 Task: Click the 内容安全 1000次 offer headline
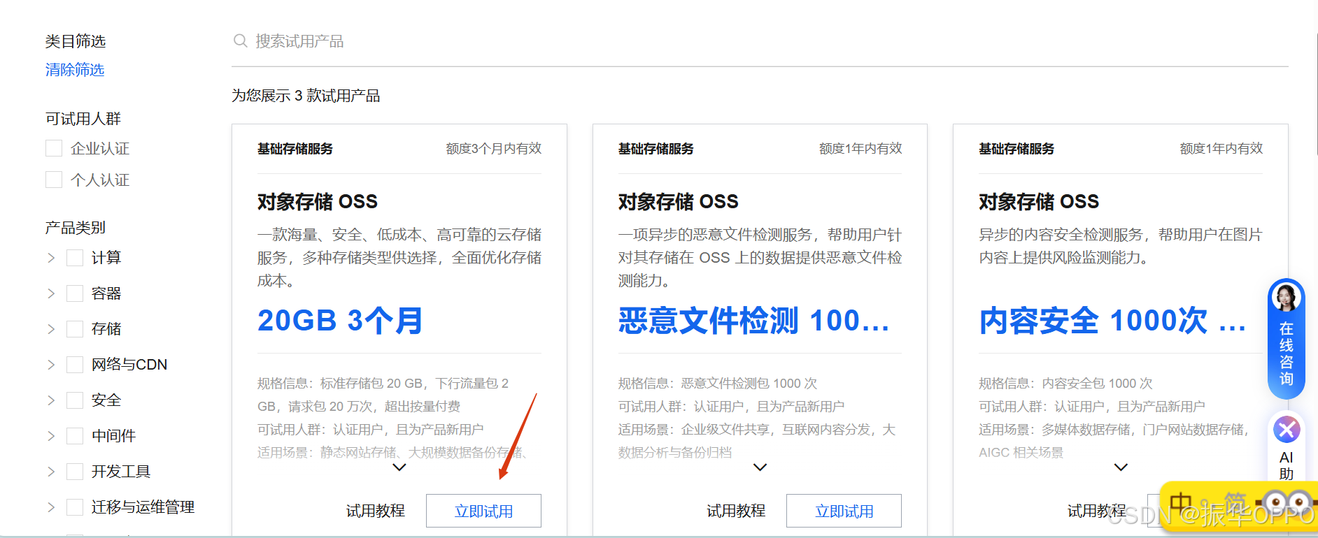(x=1112, y=321)
